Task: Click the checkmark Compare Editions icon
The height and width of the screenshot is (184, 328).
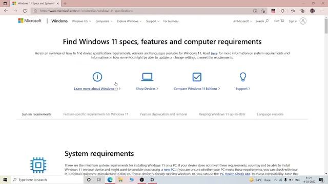Action: [x=197, y=77]
